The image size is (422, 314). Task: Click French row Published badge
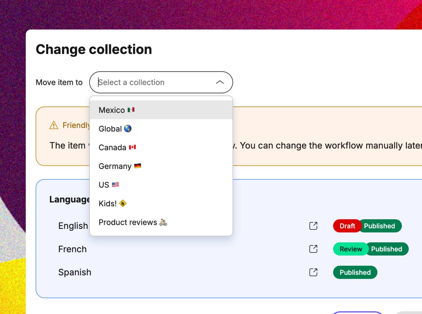[387, 249]
